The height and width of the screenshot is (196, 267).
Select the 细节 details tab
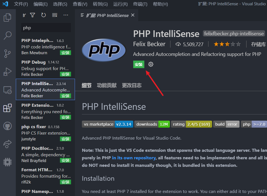coord(87,85)
